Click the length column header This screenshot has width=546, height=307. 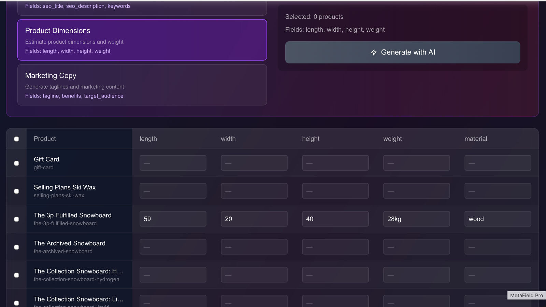[148, 138]
